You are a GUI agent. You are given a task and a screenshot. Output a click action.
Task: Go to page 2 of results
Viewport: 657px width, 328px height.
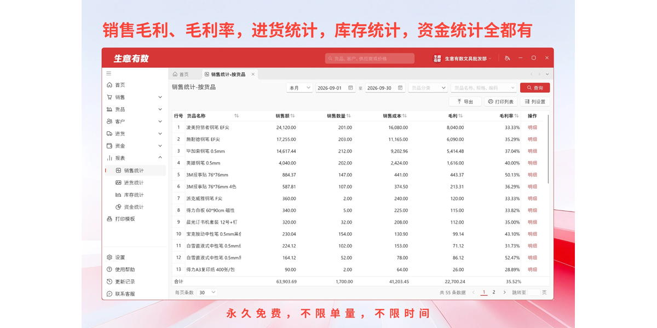[x=494, y=292]
